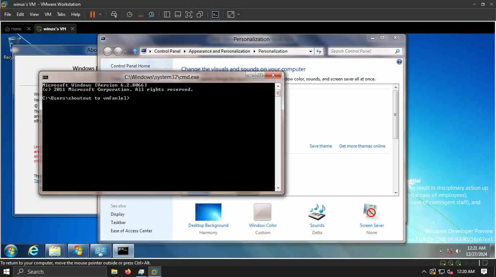Click the About Windows taskbar button
Image resolution: width=496 pixels, height=277 pixels.
77,251
